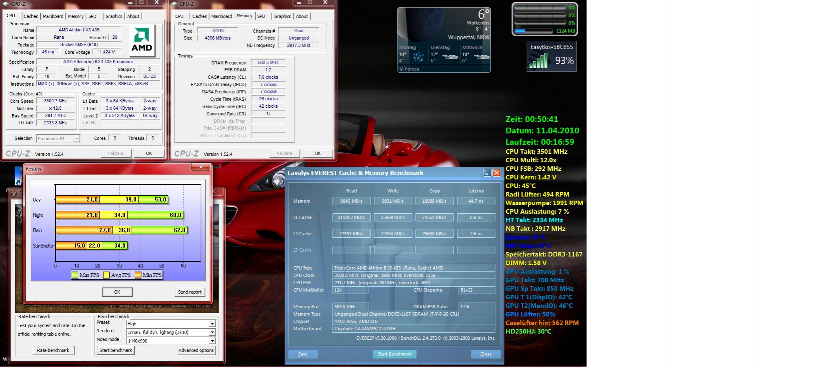This screenshot has width=818, height=367.
Task: Open the Graphics tab in the CPU-Z processor window
Action: [x=114, y=16]
